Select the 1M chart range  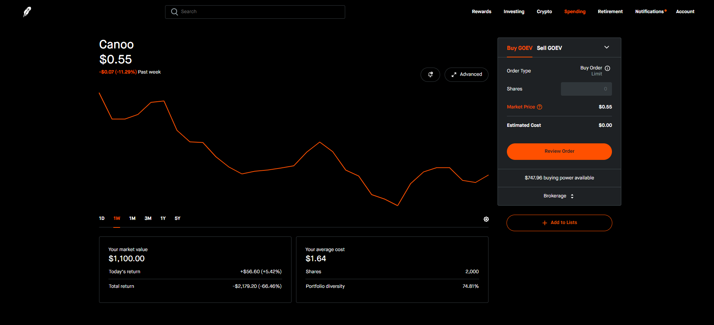(132, 218)
